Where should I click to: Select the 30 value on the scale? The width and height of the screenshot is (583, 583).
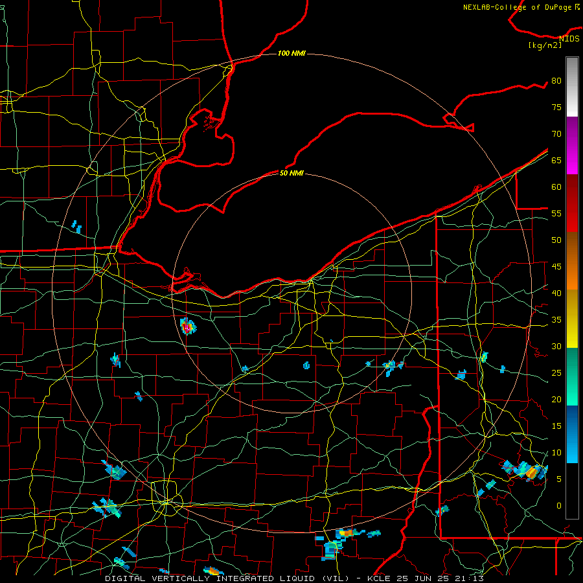[x=556, y=346]
